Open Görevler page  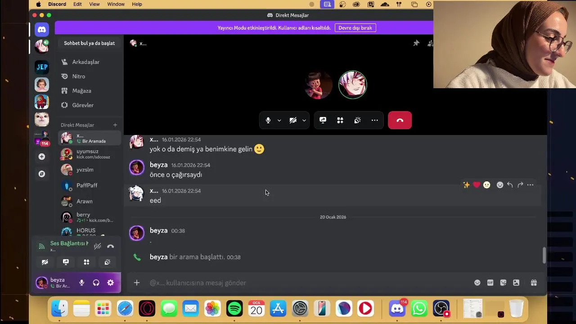click(x=90, y=105)
